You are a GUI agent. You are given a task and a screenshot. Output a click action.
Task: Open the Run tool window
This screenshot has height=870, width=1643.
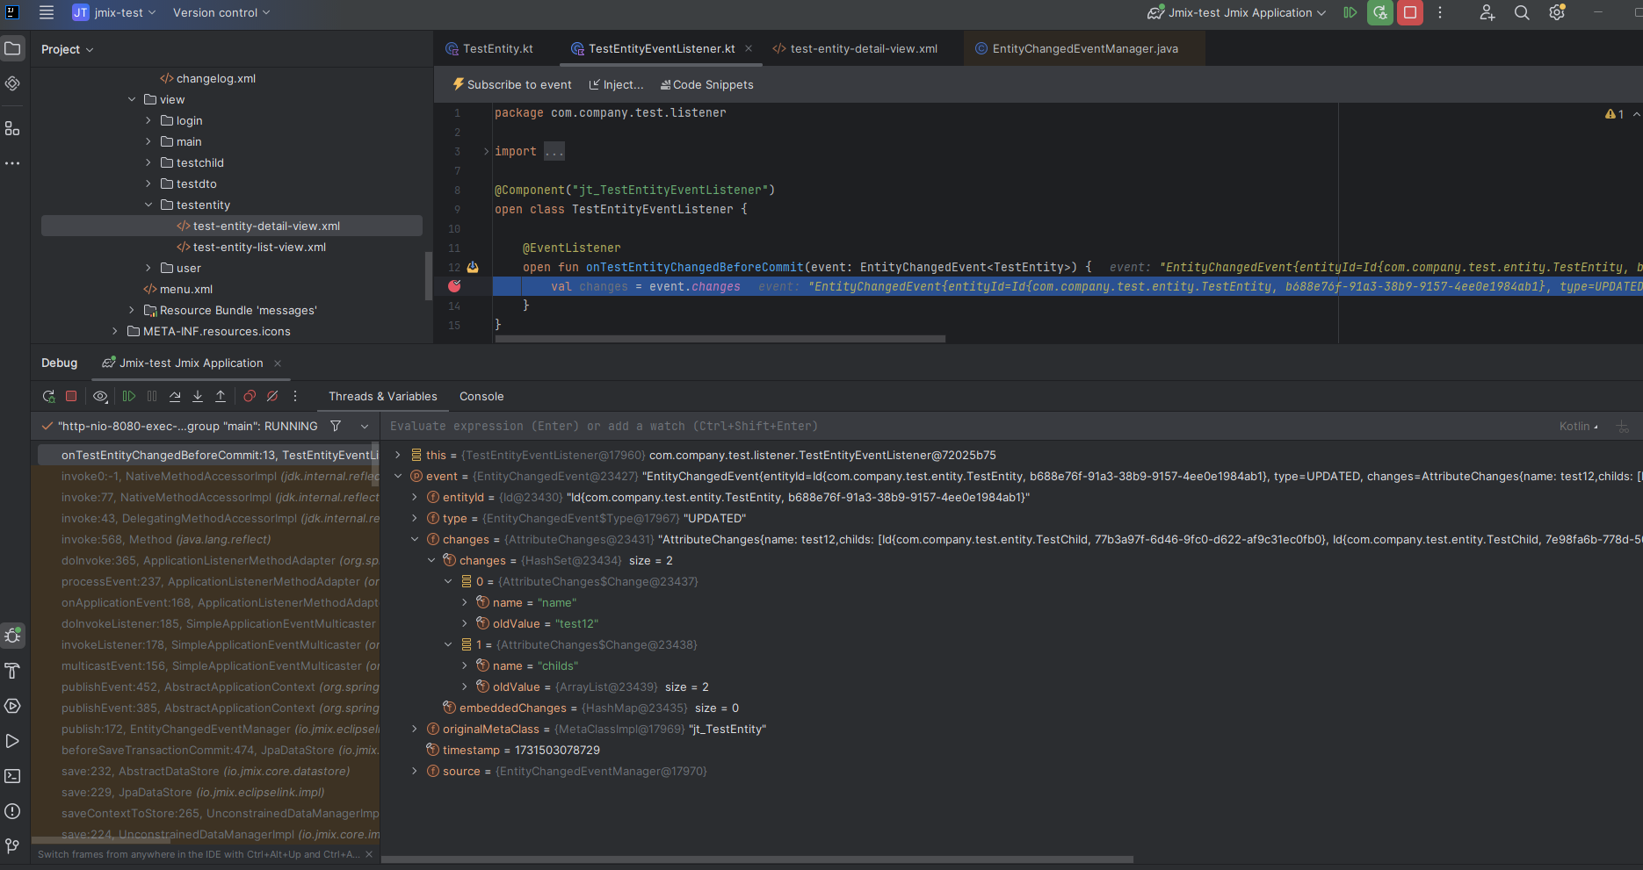coord(12,741)
